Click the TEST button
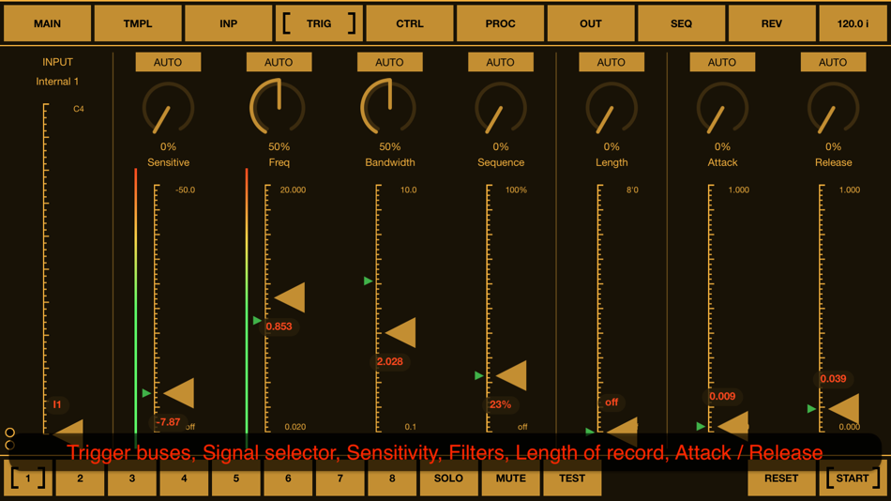Screen dimensions: 891x501 click(x=572, y=478)
